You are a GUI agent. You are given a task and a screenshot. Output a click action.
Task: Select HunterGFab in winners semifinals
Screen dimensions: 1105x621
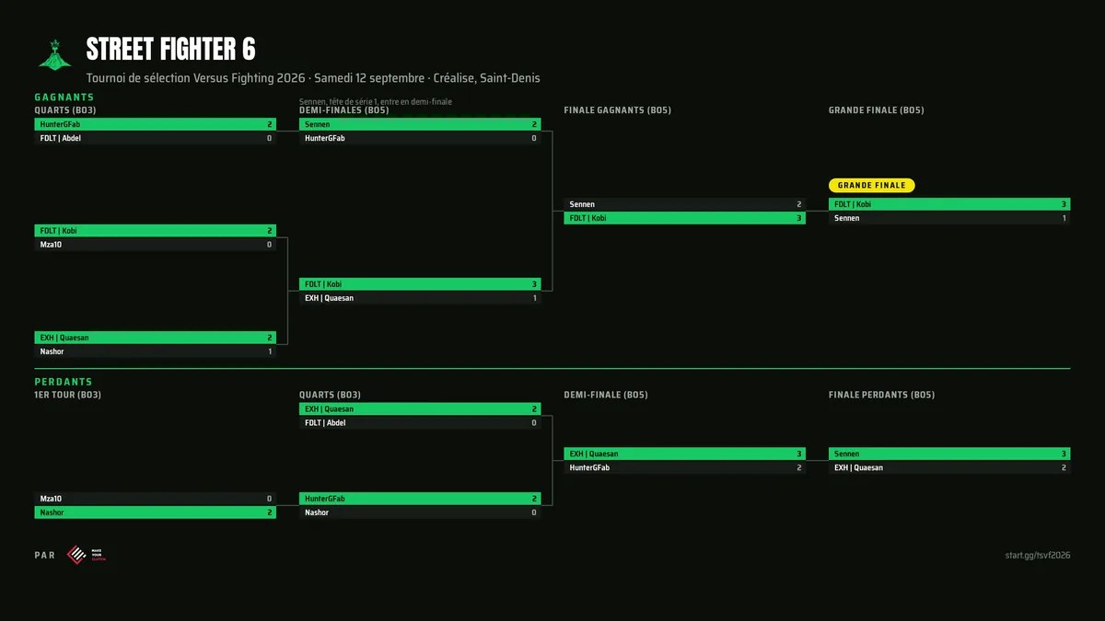[x=420, y=138]
